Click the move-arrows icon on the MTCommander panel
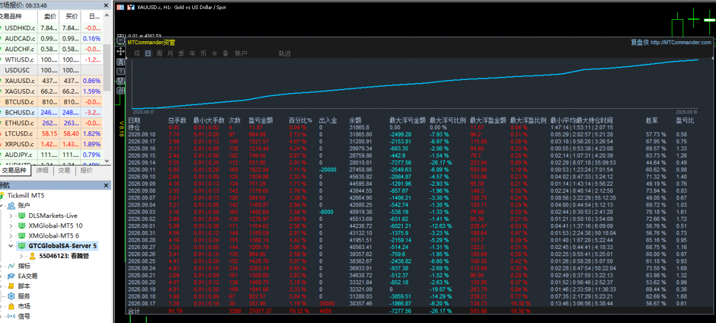The image size is (716, 323). 121,51
